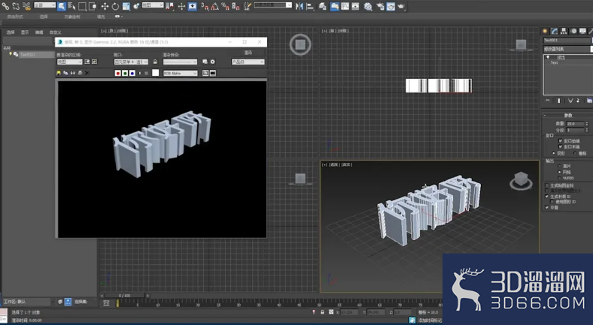The width and height of the screenshot is (593, 325).
Task: Open the Rendered Frame Window icon
Action: tap(391, 6)
